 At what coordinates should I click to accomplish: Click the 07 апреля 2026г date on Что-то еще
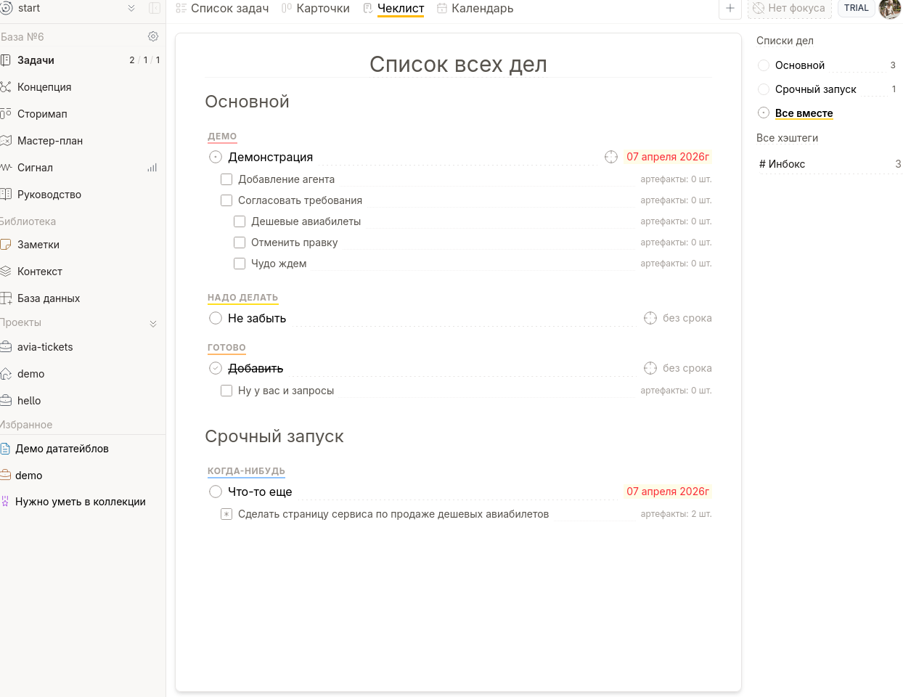coord(668,492)
